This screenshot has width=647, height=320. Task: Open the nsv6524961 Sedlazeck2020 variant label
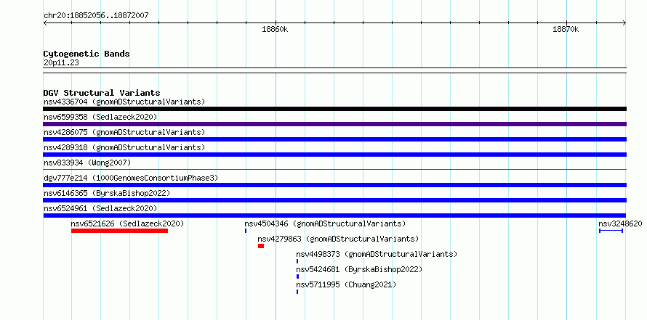click(100, 208)
